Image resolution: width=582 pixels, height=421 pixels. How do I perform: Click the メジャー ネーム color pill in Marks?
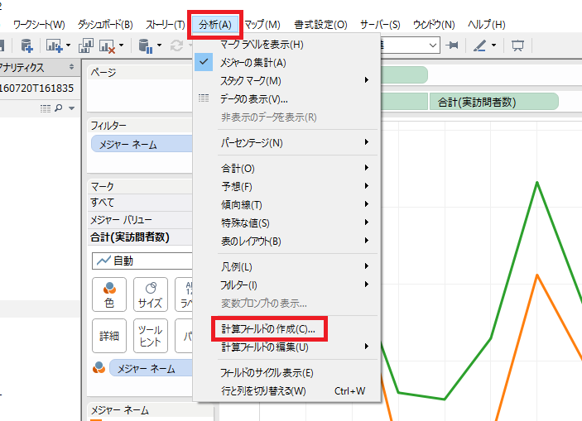[x=151, y=368]
